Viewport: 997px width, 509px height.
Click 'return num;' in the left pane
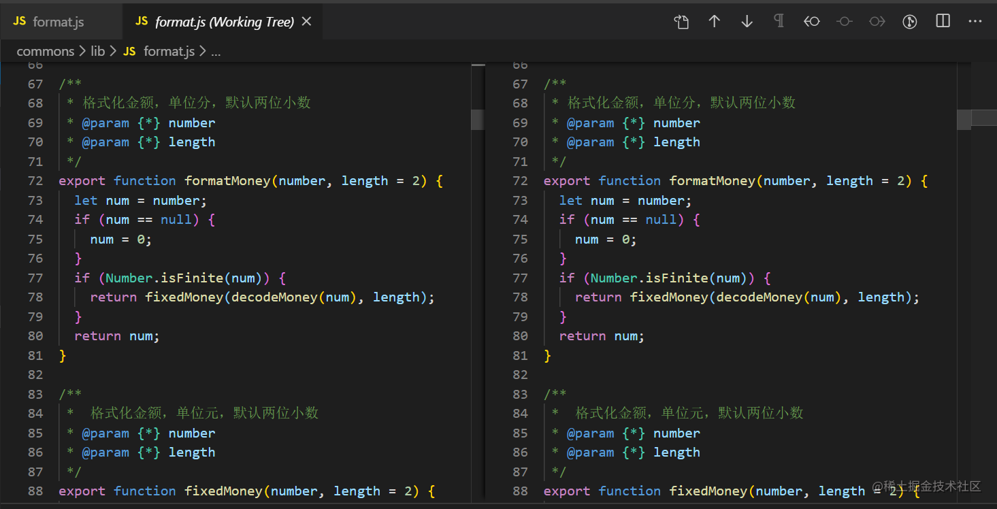[117, 336]
